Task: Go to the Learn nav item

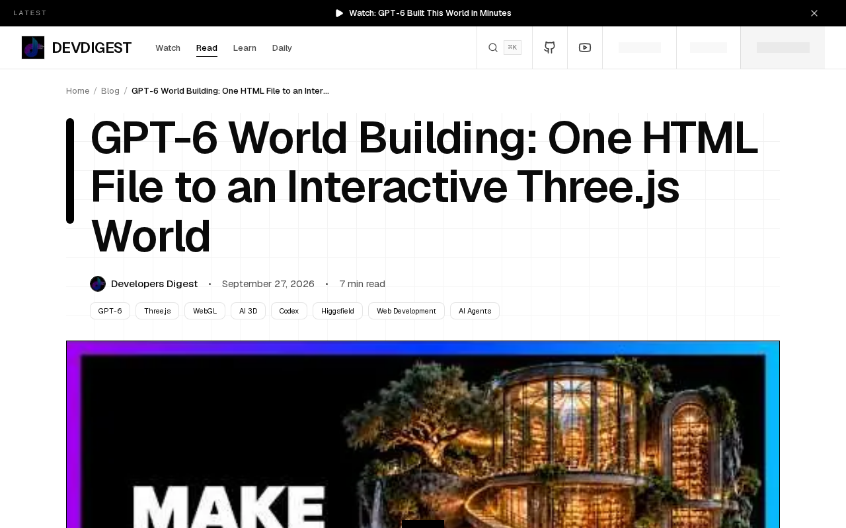Action: pyautogui.click(x=245, y=48)
